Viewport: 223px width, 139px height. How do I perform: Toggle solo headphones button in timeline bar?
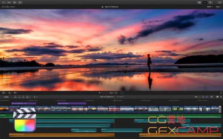click(x=203, y=97)
